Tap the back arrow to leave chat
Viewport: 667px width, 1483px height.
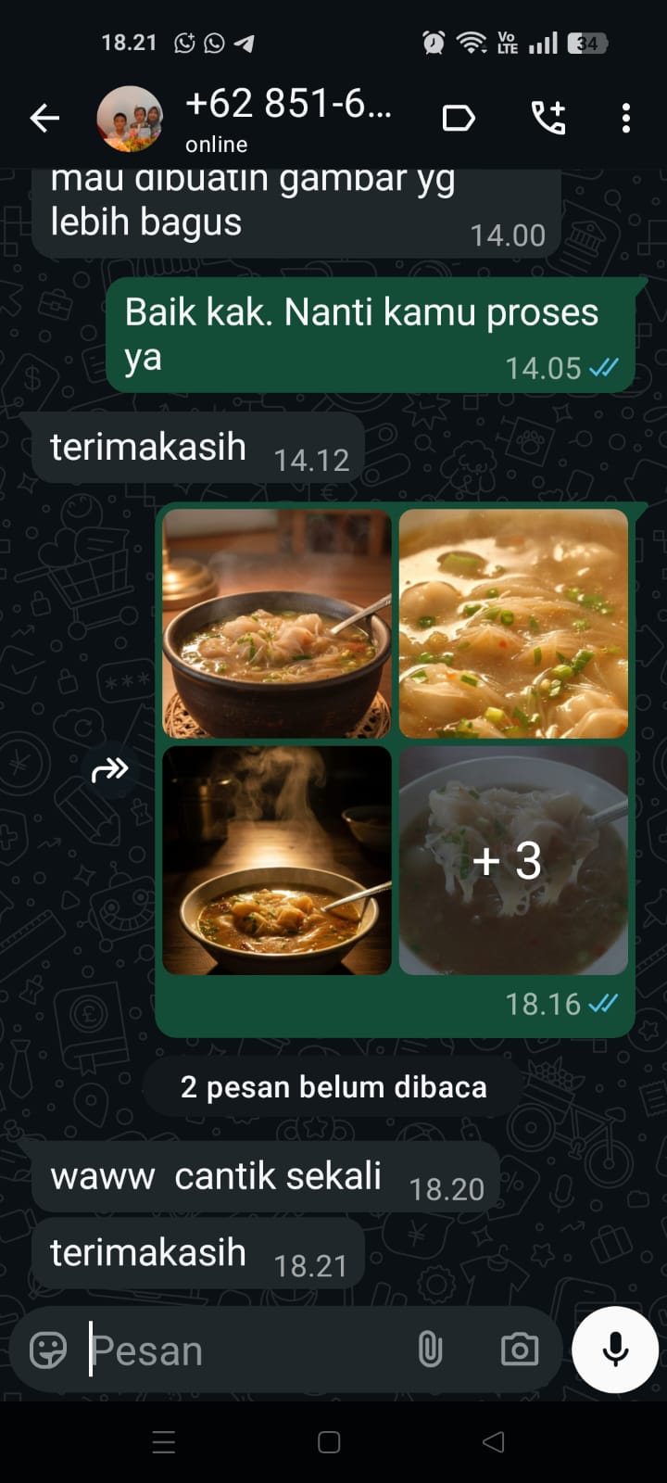click(44, 119)
